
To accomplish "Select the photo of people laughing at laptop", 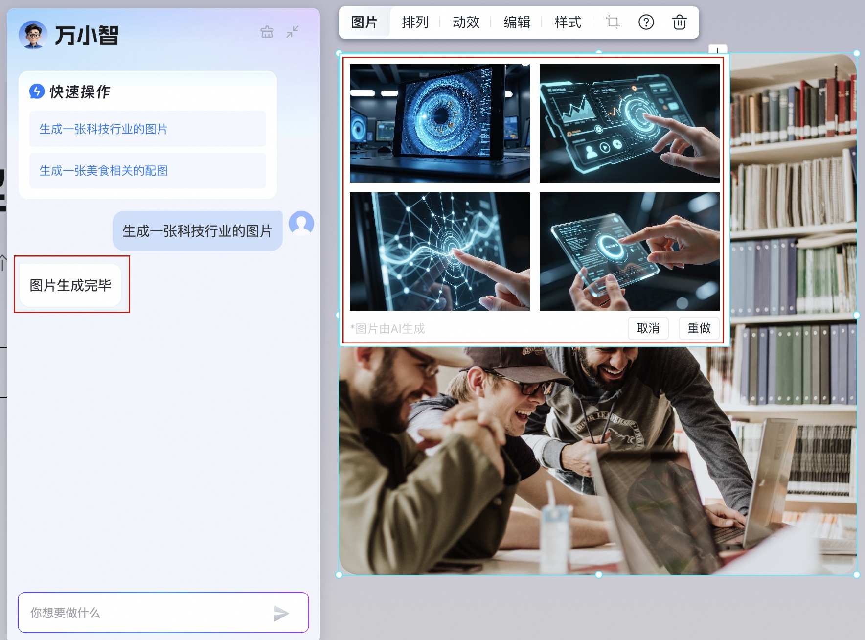I will pyautogui.click(x=598, y=460).
